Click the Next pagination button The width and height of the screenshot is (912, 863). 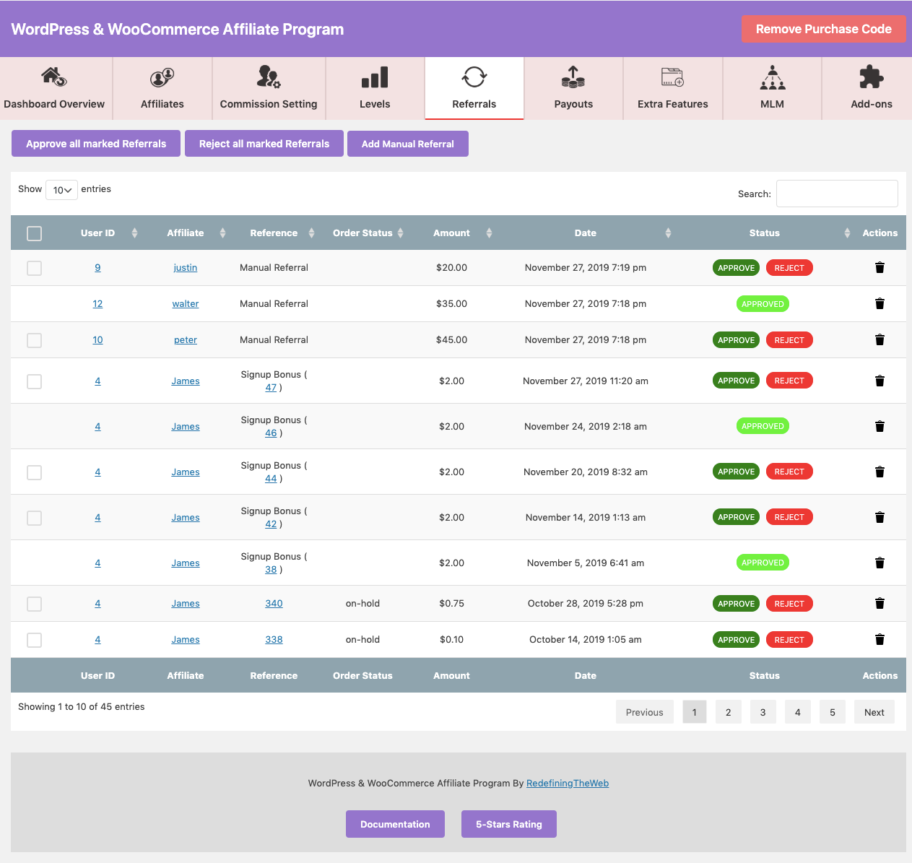pos(874,712)
